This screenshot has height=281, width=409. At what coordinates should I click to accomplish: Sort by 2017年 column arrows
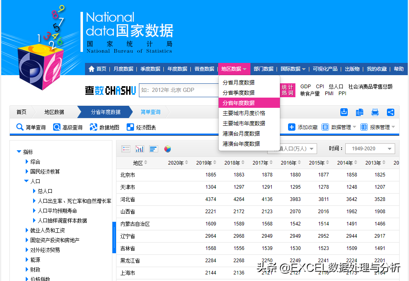[x=271, y=163]
